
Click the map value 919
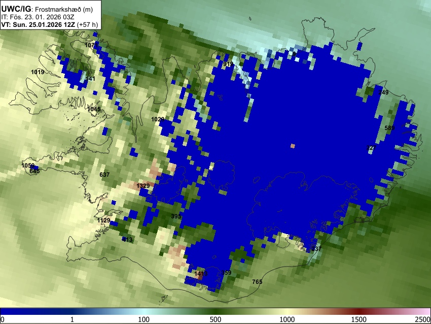point(228,64)
